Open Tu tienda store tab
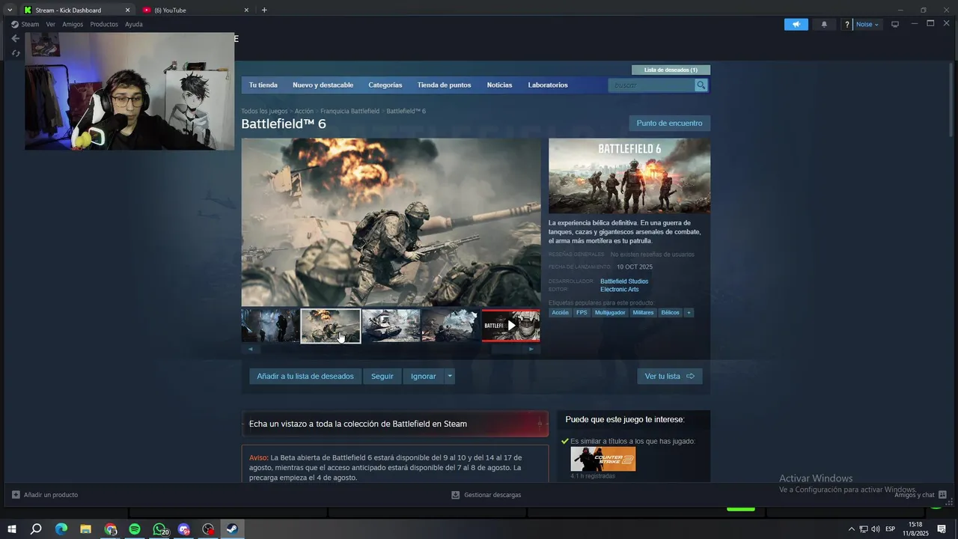This screenshot has height=539, width=958. pos(263,85)
